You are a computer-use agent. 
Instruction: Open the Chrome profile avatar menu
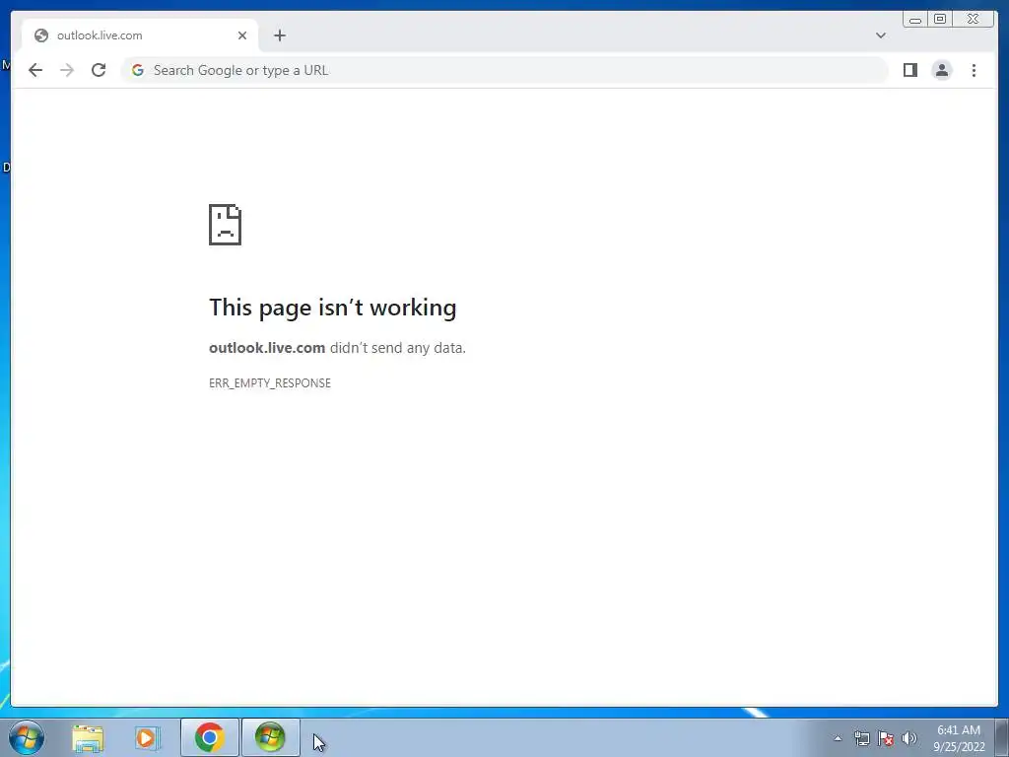(941, 70)
